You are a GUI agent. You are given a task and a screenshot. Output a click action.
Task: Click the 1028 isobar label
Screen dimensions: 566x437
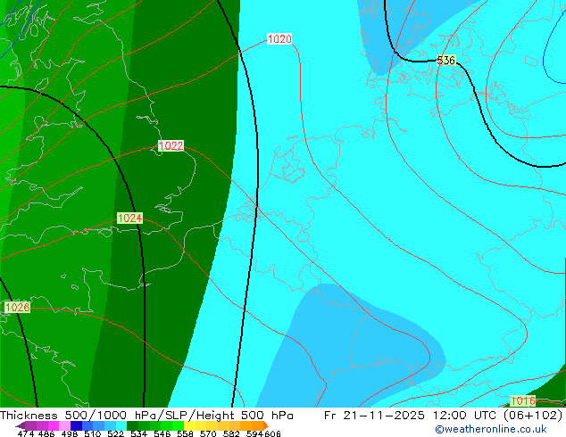pyautogui.click(x=17, y=307)
